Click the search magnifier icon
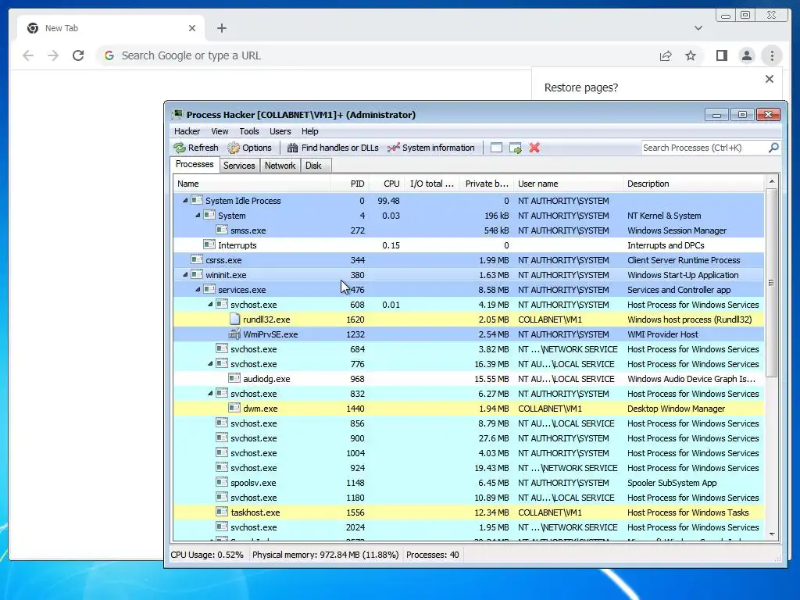Screen dimensions: 800x600 coord(773,148)
